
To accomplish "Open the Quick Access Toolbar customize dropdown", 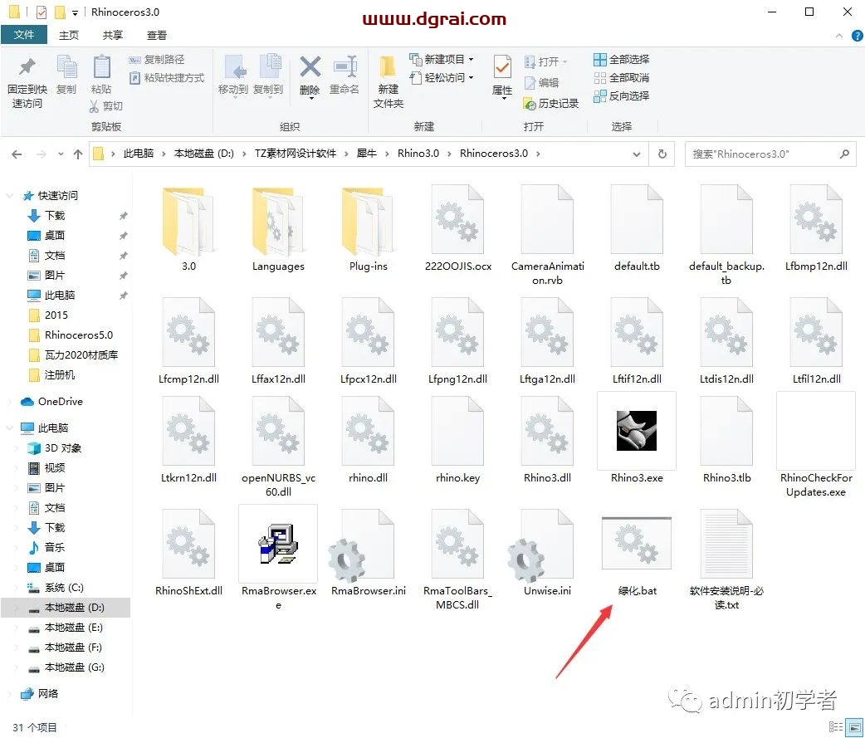I will [75, 12].
